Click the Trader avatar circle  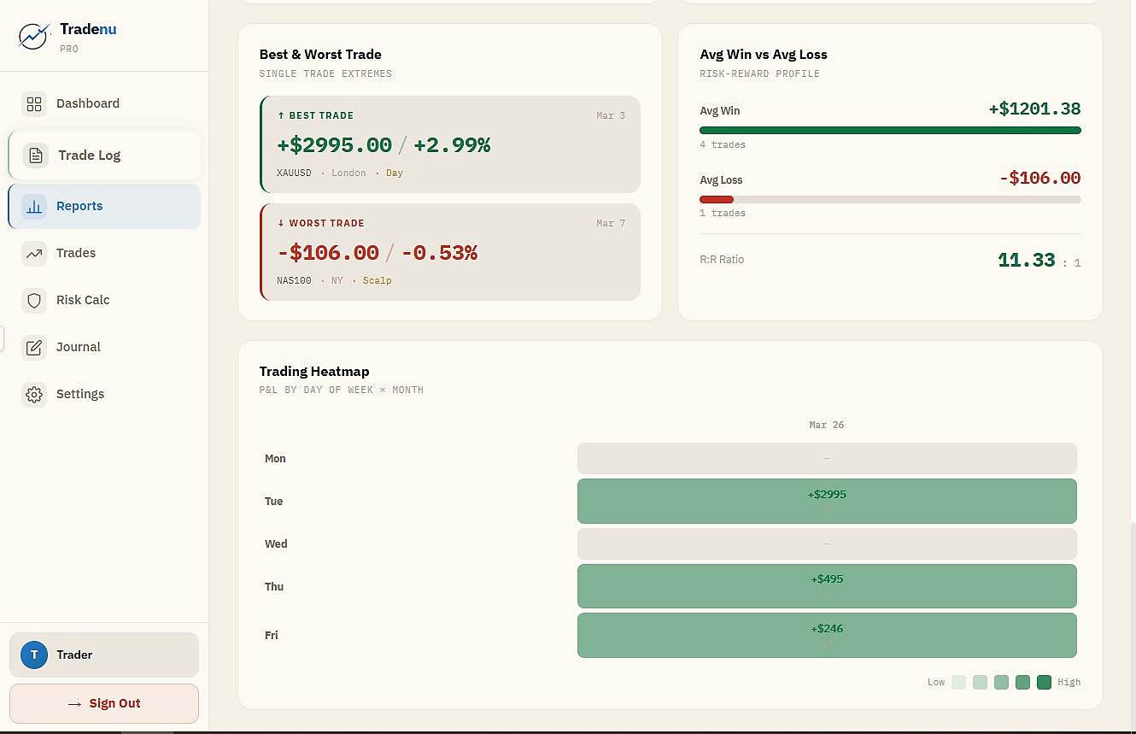pyautogui.click(x=34, y=655)
